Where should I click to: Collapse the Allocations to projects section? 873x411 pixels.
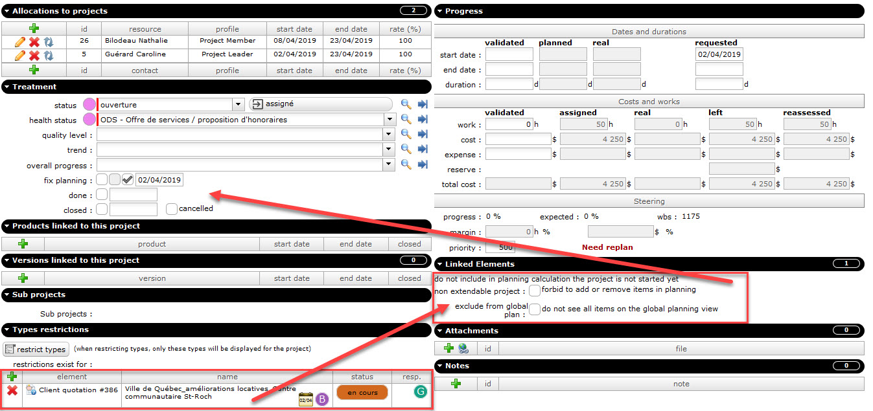(6, 11)
